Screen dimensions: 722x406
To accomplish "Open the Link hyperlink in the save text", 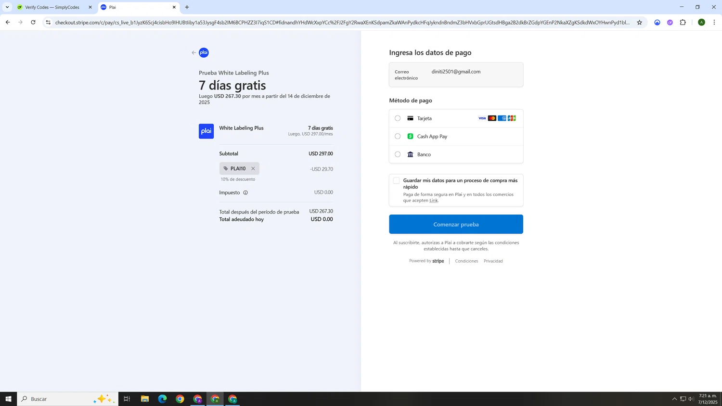I will click(434, 201).
